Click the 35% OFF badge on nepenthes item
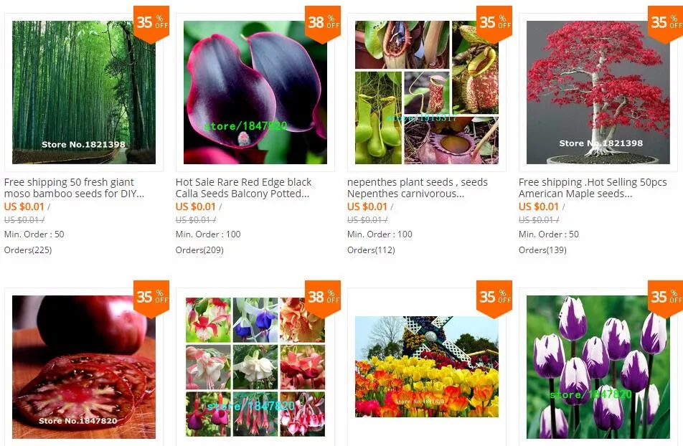683x446 pixels. [x=494, y=24]
